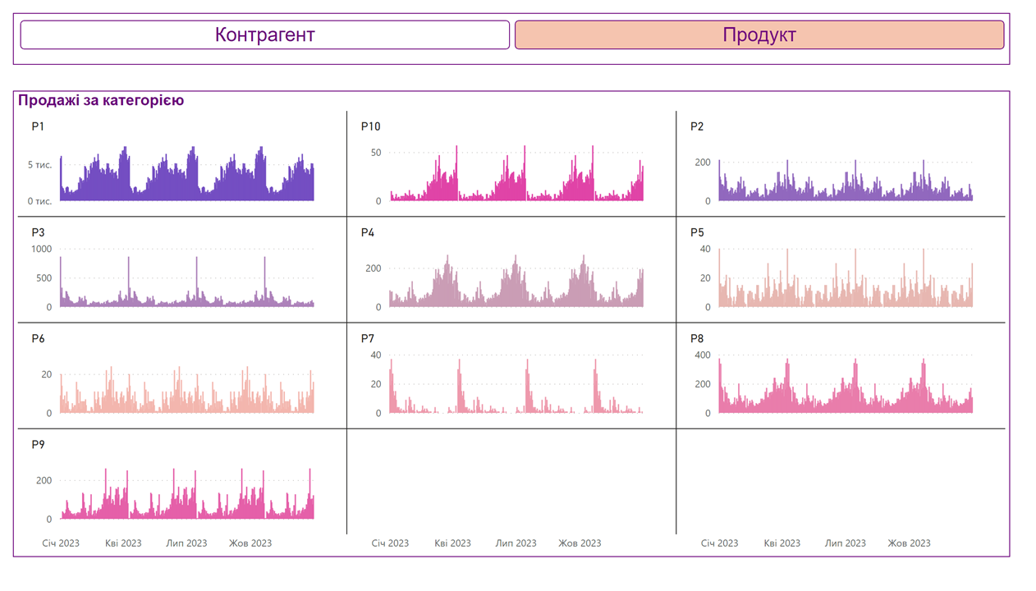This screenshot has height=591, width=1036.
Task: Click the Продажі за категорією chart title
Action: [101, 100]
